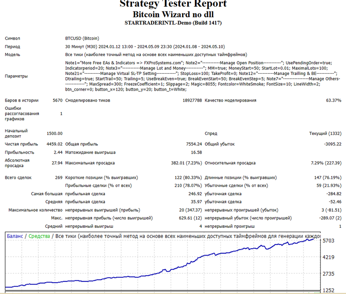Image resolution: width=346 pixels, height=294 pixels.
Task: Select largest profit trade 246.92
Action: pyautogui.click(x=195, y=194)
